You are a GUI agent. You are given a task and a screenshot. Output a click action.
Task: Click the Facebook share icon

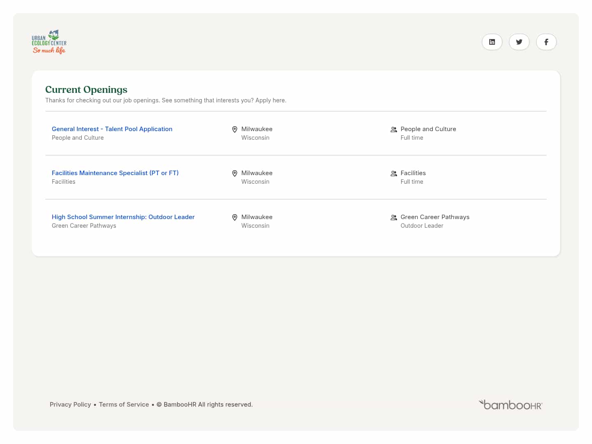point(546,42)
